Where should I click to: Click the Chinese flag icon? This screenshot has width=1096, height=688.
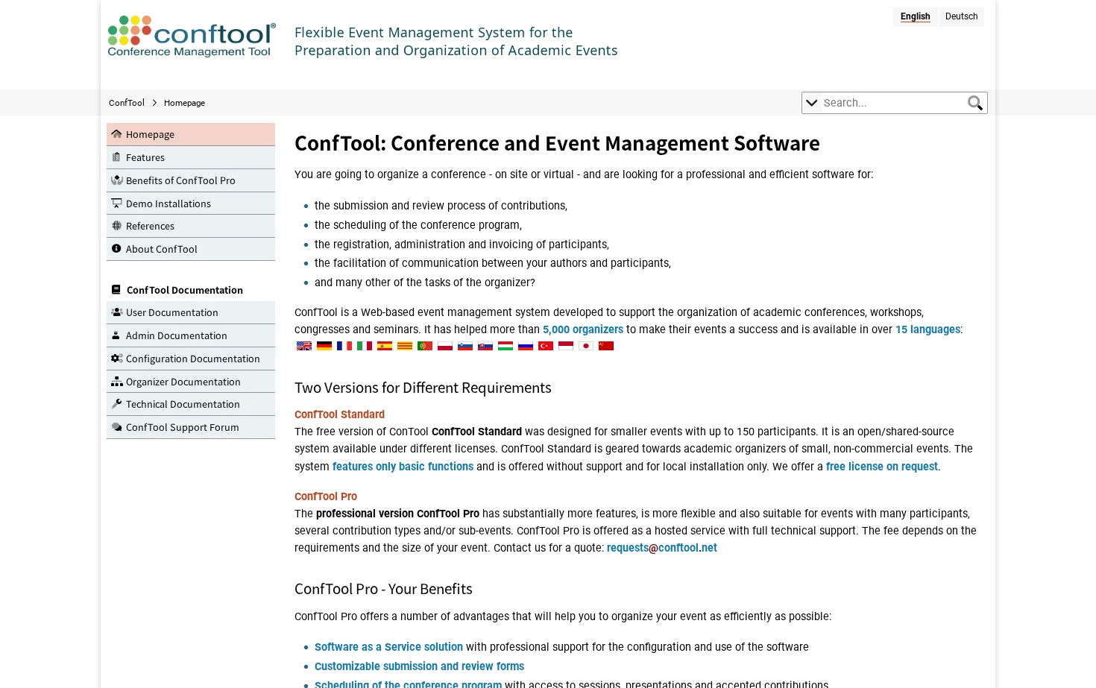(x=606, y=346)
